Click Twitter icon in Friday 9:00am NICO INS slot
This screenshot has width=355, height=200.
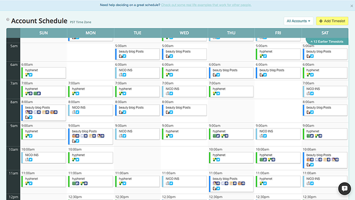click(265, 136)
